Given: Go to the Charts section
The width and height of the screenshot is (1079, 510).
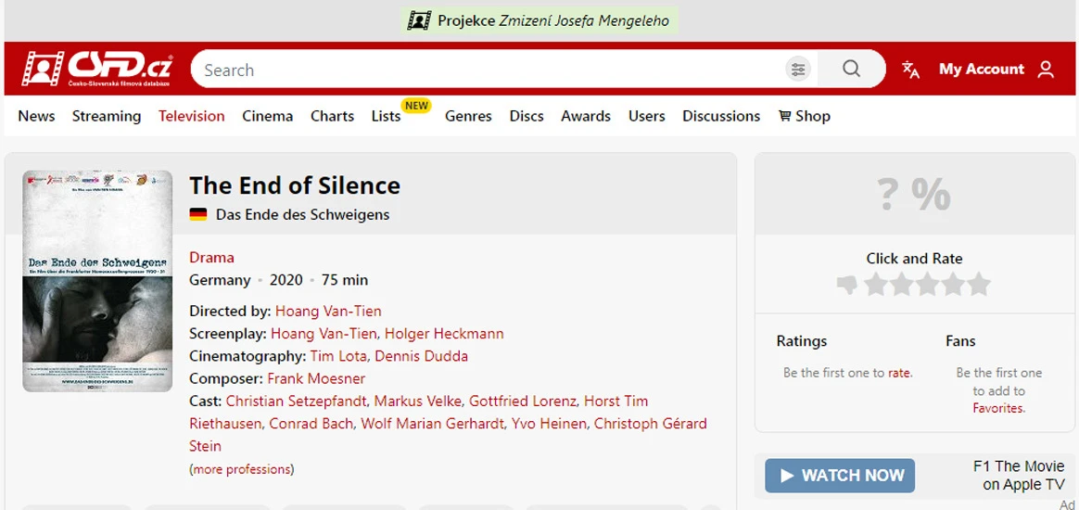Looking at the screenshot, I should (x=332, y=116).
